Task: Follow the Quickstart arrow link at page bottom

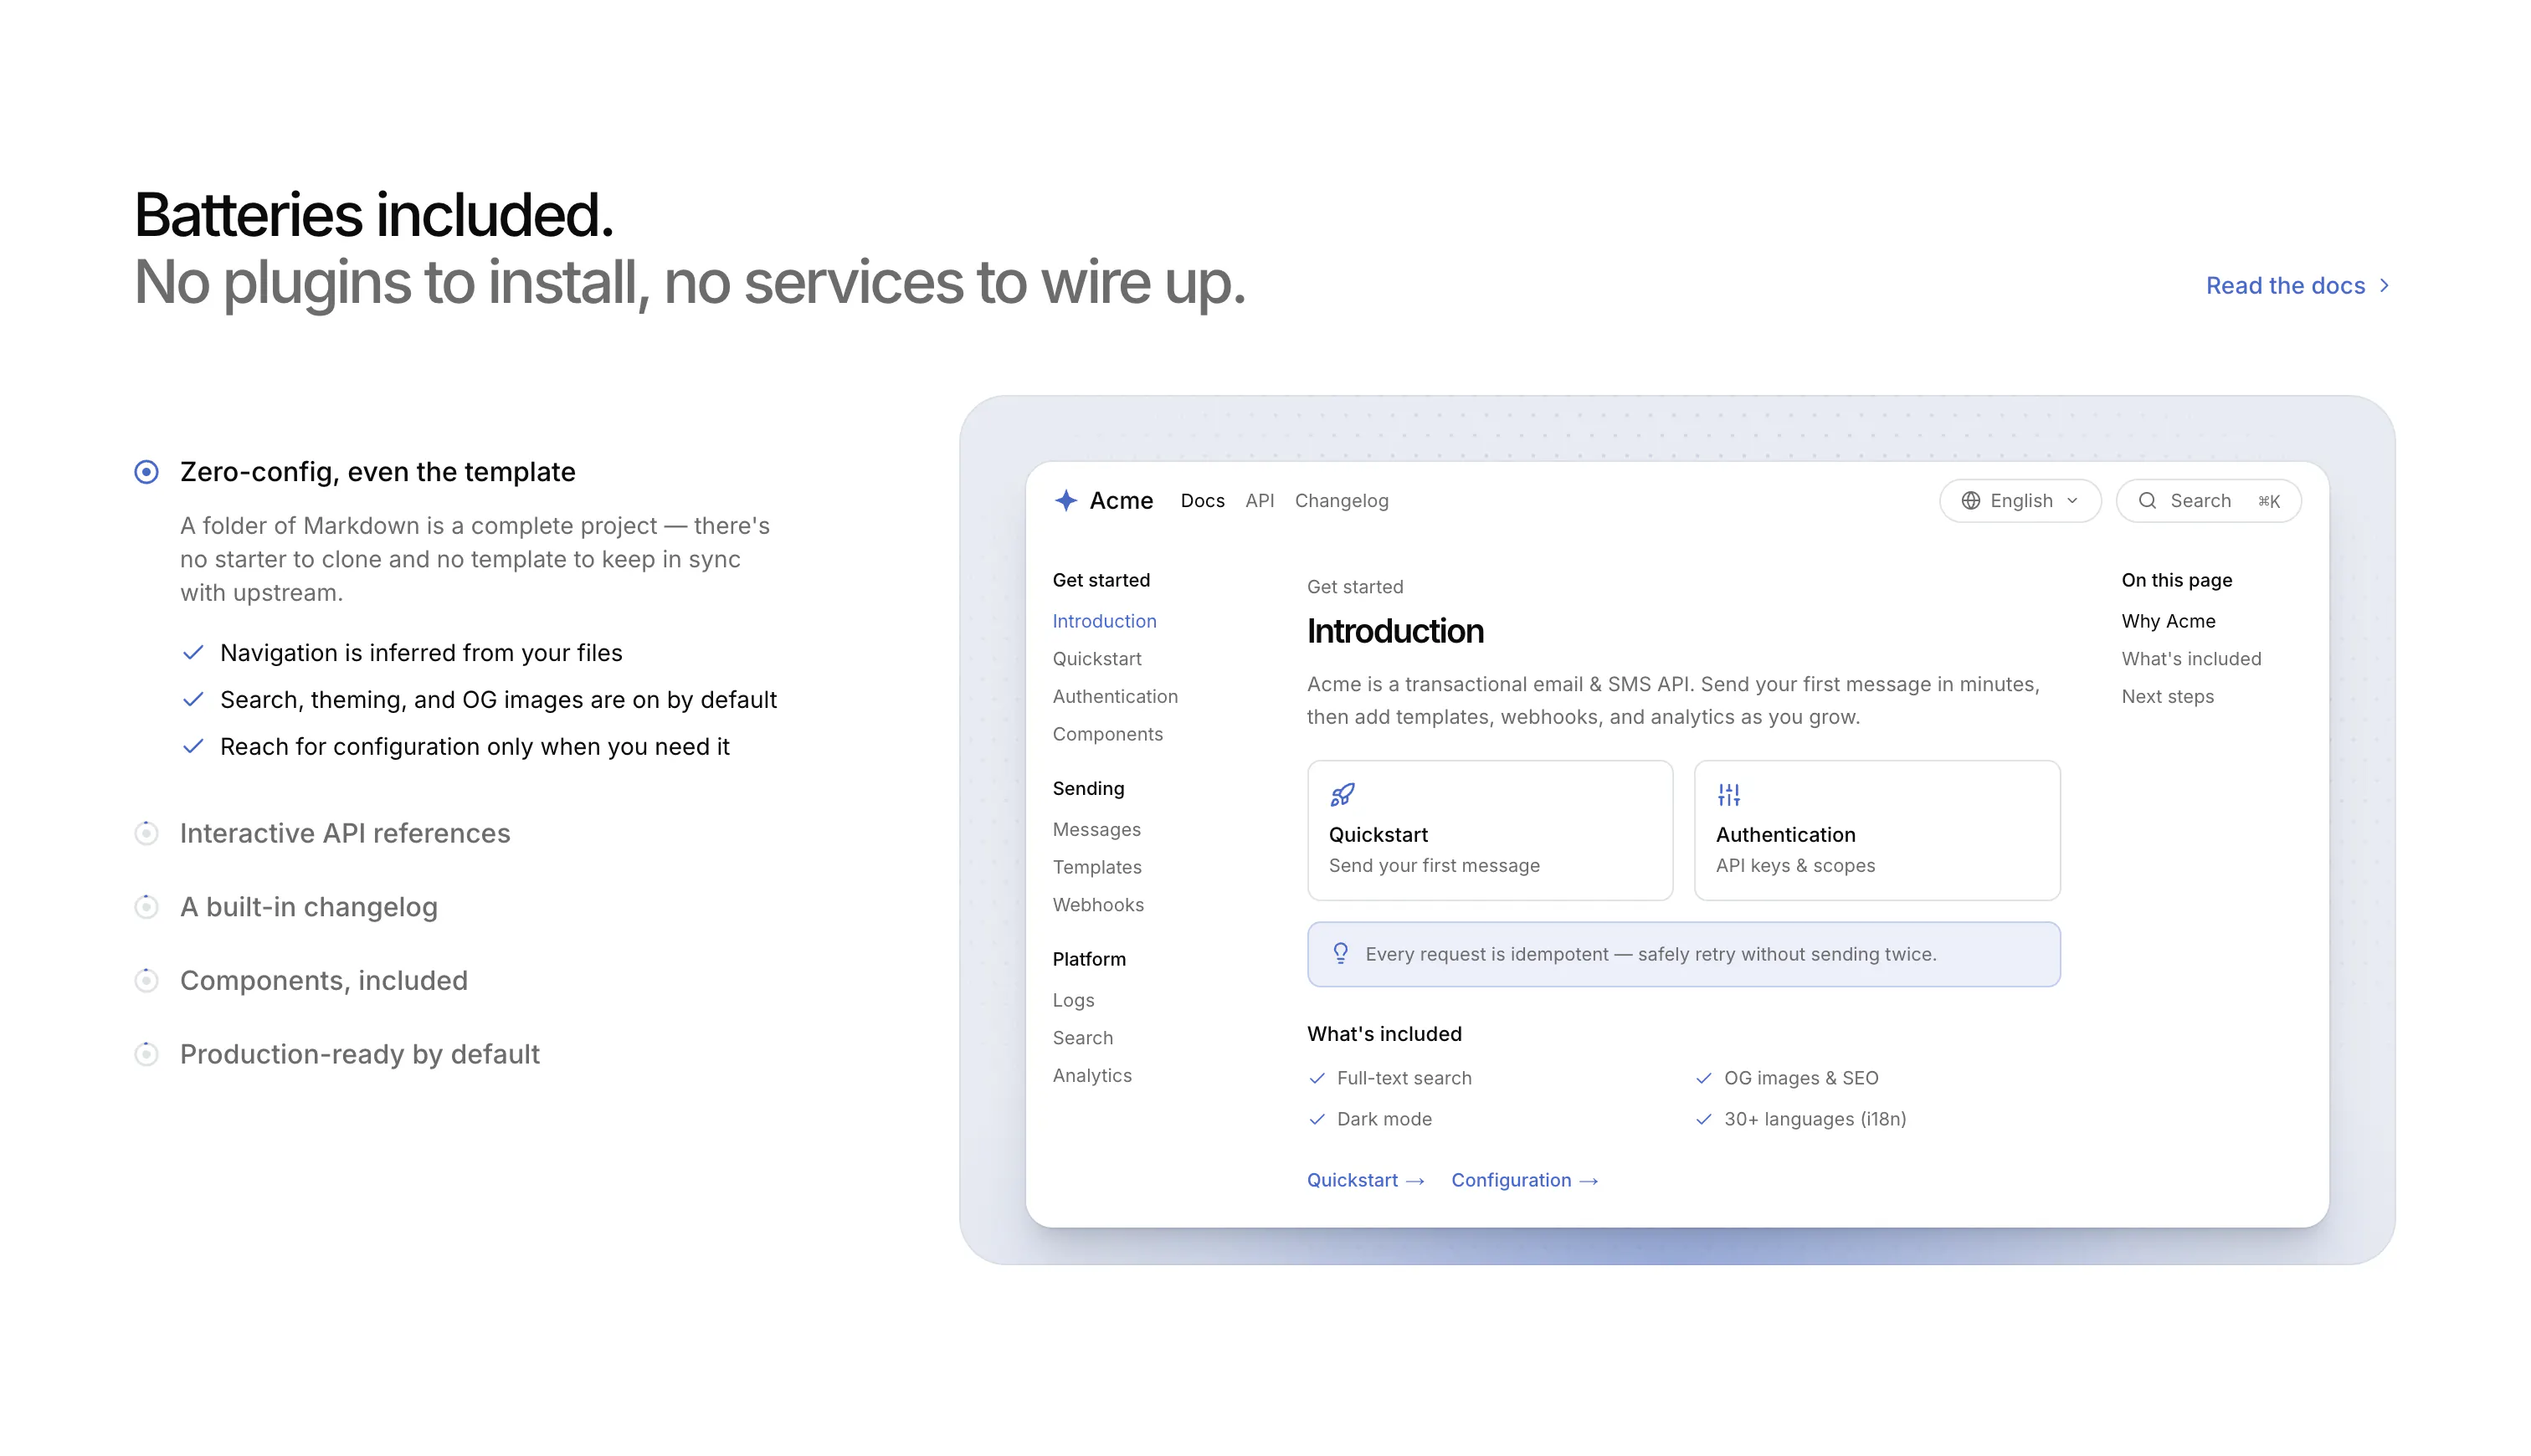Action: [1365, 1180]
